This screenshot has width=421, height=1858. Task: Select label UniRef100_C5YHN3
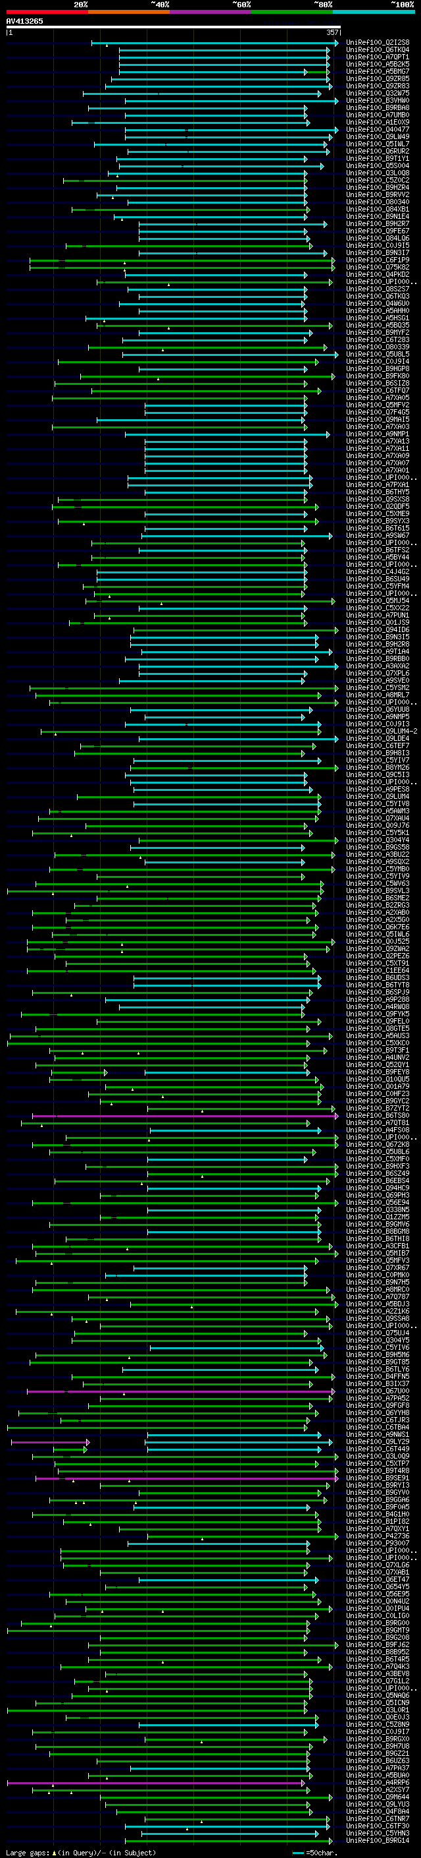pyautogui.click(x=378, y=1834)
